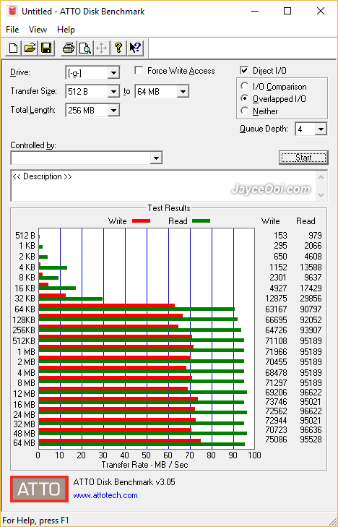Click the 48 MB row label
The image size is (338, 527).
24,434
